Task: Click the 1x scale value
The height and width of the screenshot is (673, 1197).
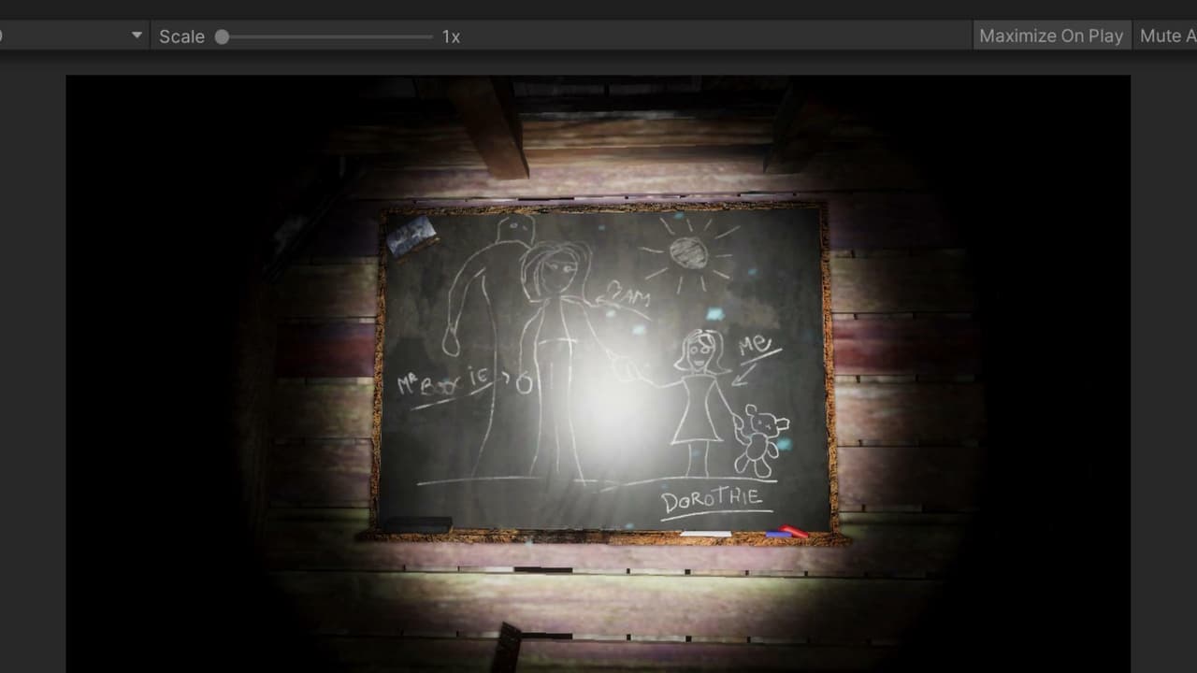Action: click(451, 36)
